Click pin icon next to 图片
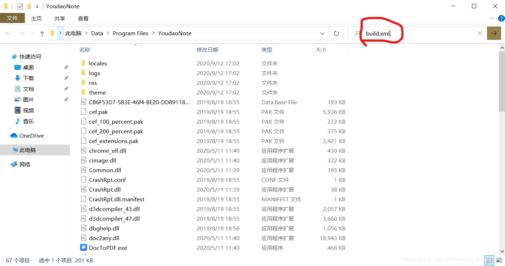The height and width of the screenshot is (266, 505). tap(66, 100)
